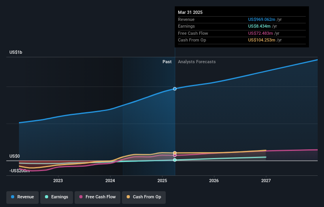Click the tooltip Revenue row label
324x207 pixels.
(x=186, y=19)
